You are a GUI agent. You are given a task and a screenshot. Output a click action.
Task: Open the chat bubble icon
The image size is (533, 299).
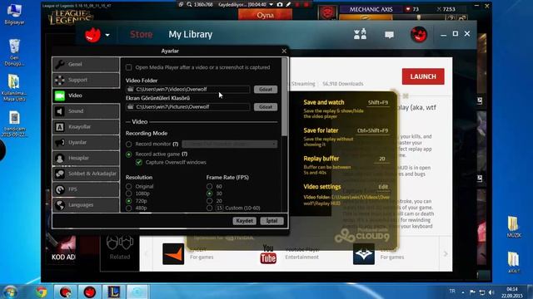[x=389, y=35]
